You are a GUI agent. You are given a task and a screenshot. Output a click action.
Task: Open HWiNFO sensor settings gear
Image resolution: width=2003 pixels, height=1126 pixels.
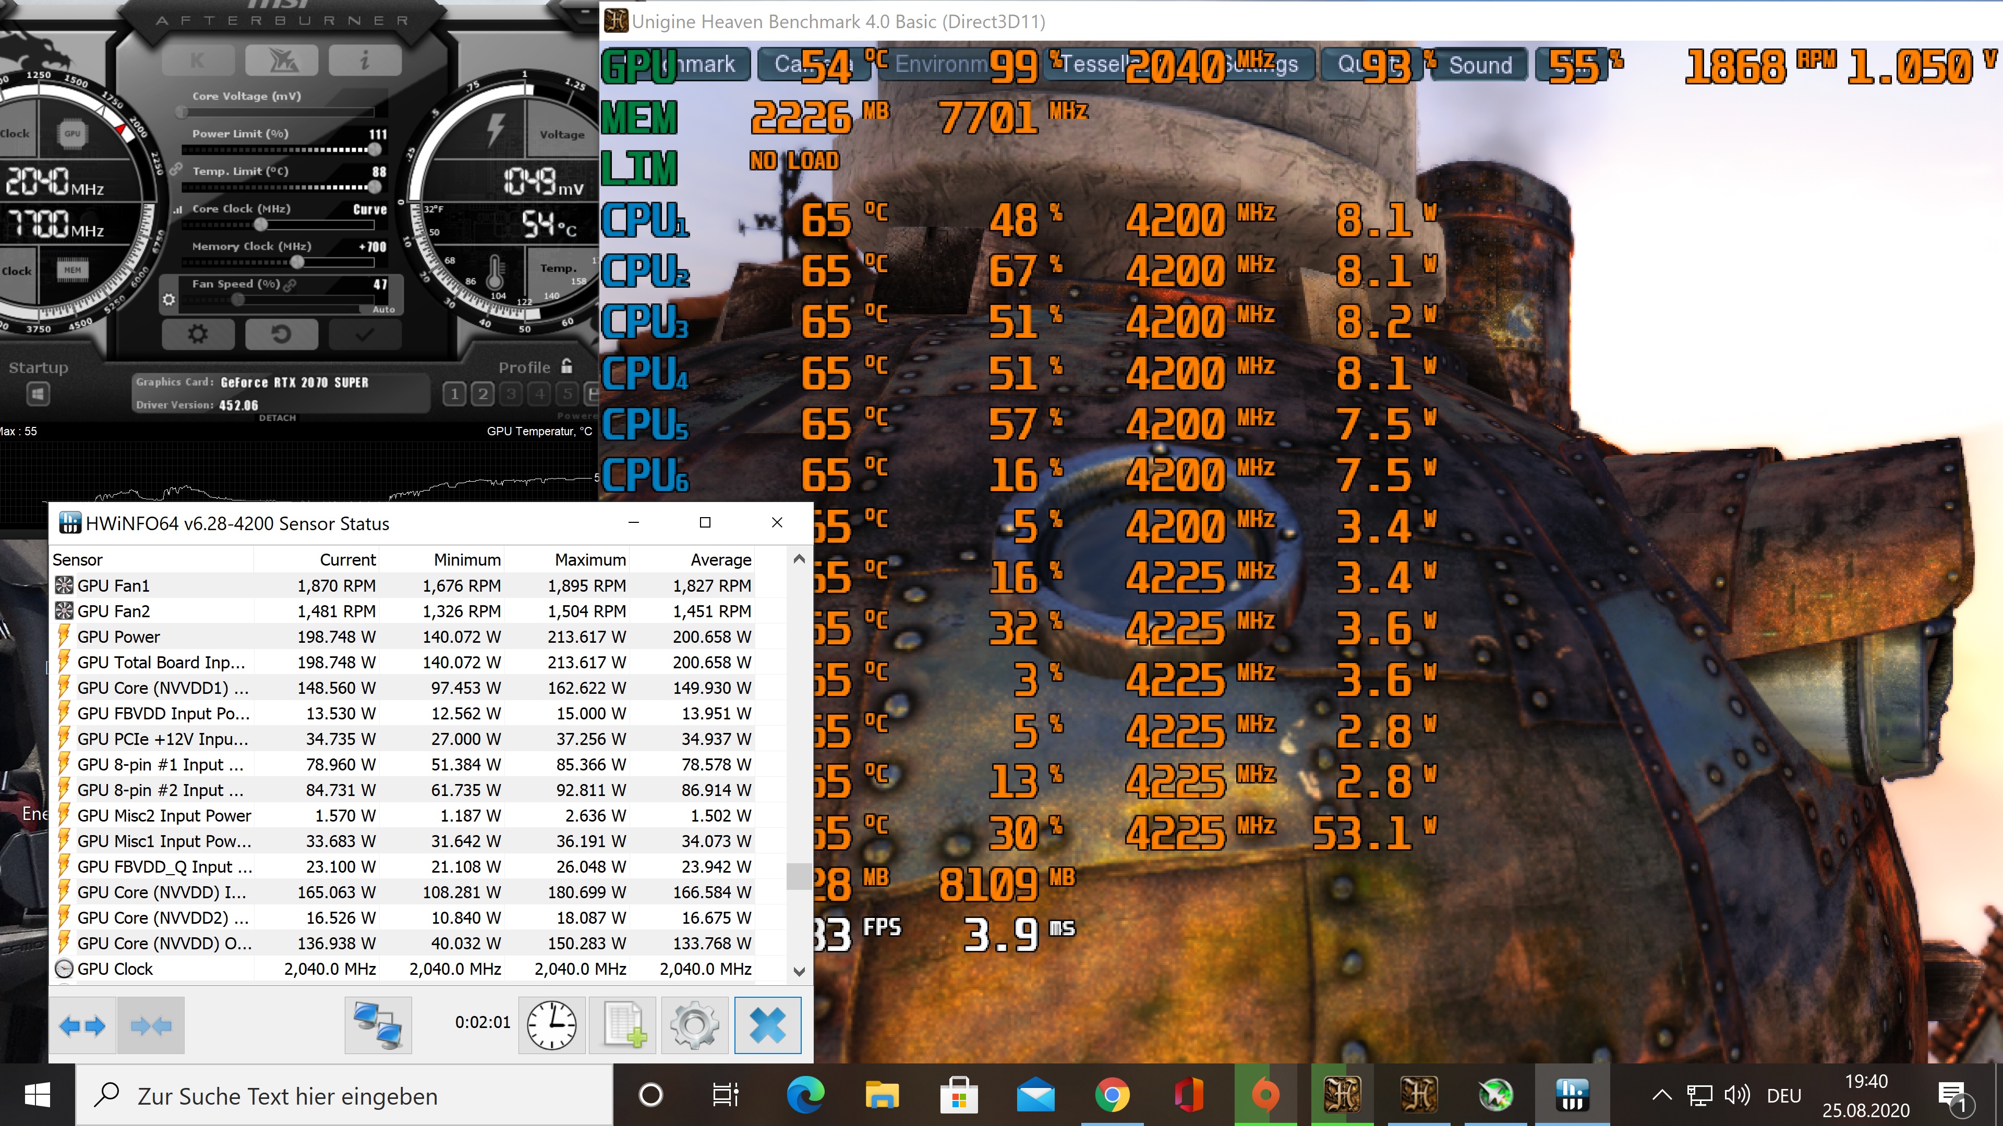pos(694,1025)
